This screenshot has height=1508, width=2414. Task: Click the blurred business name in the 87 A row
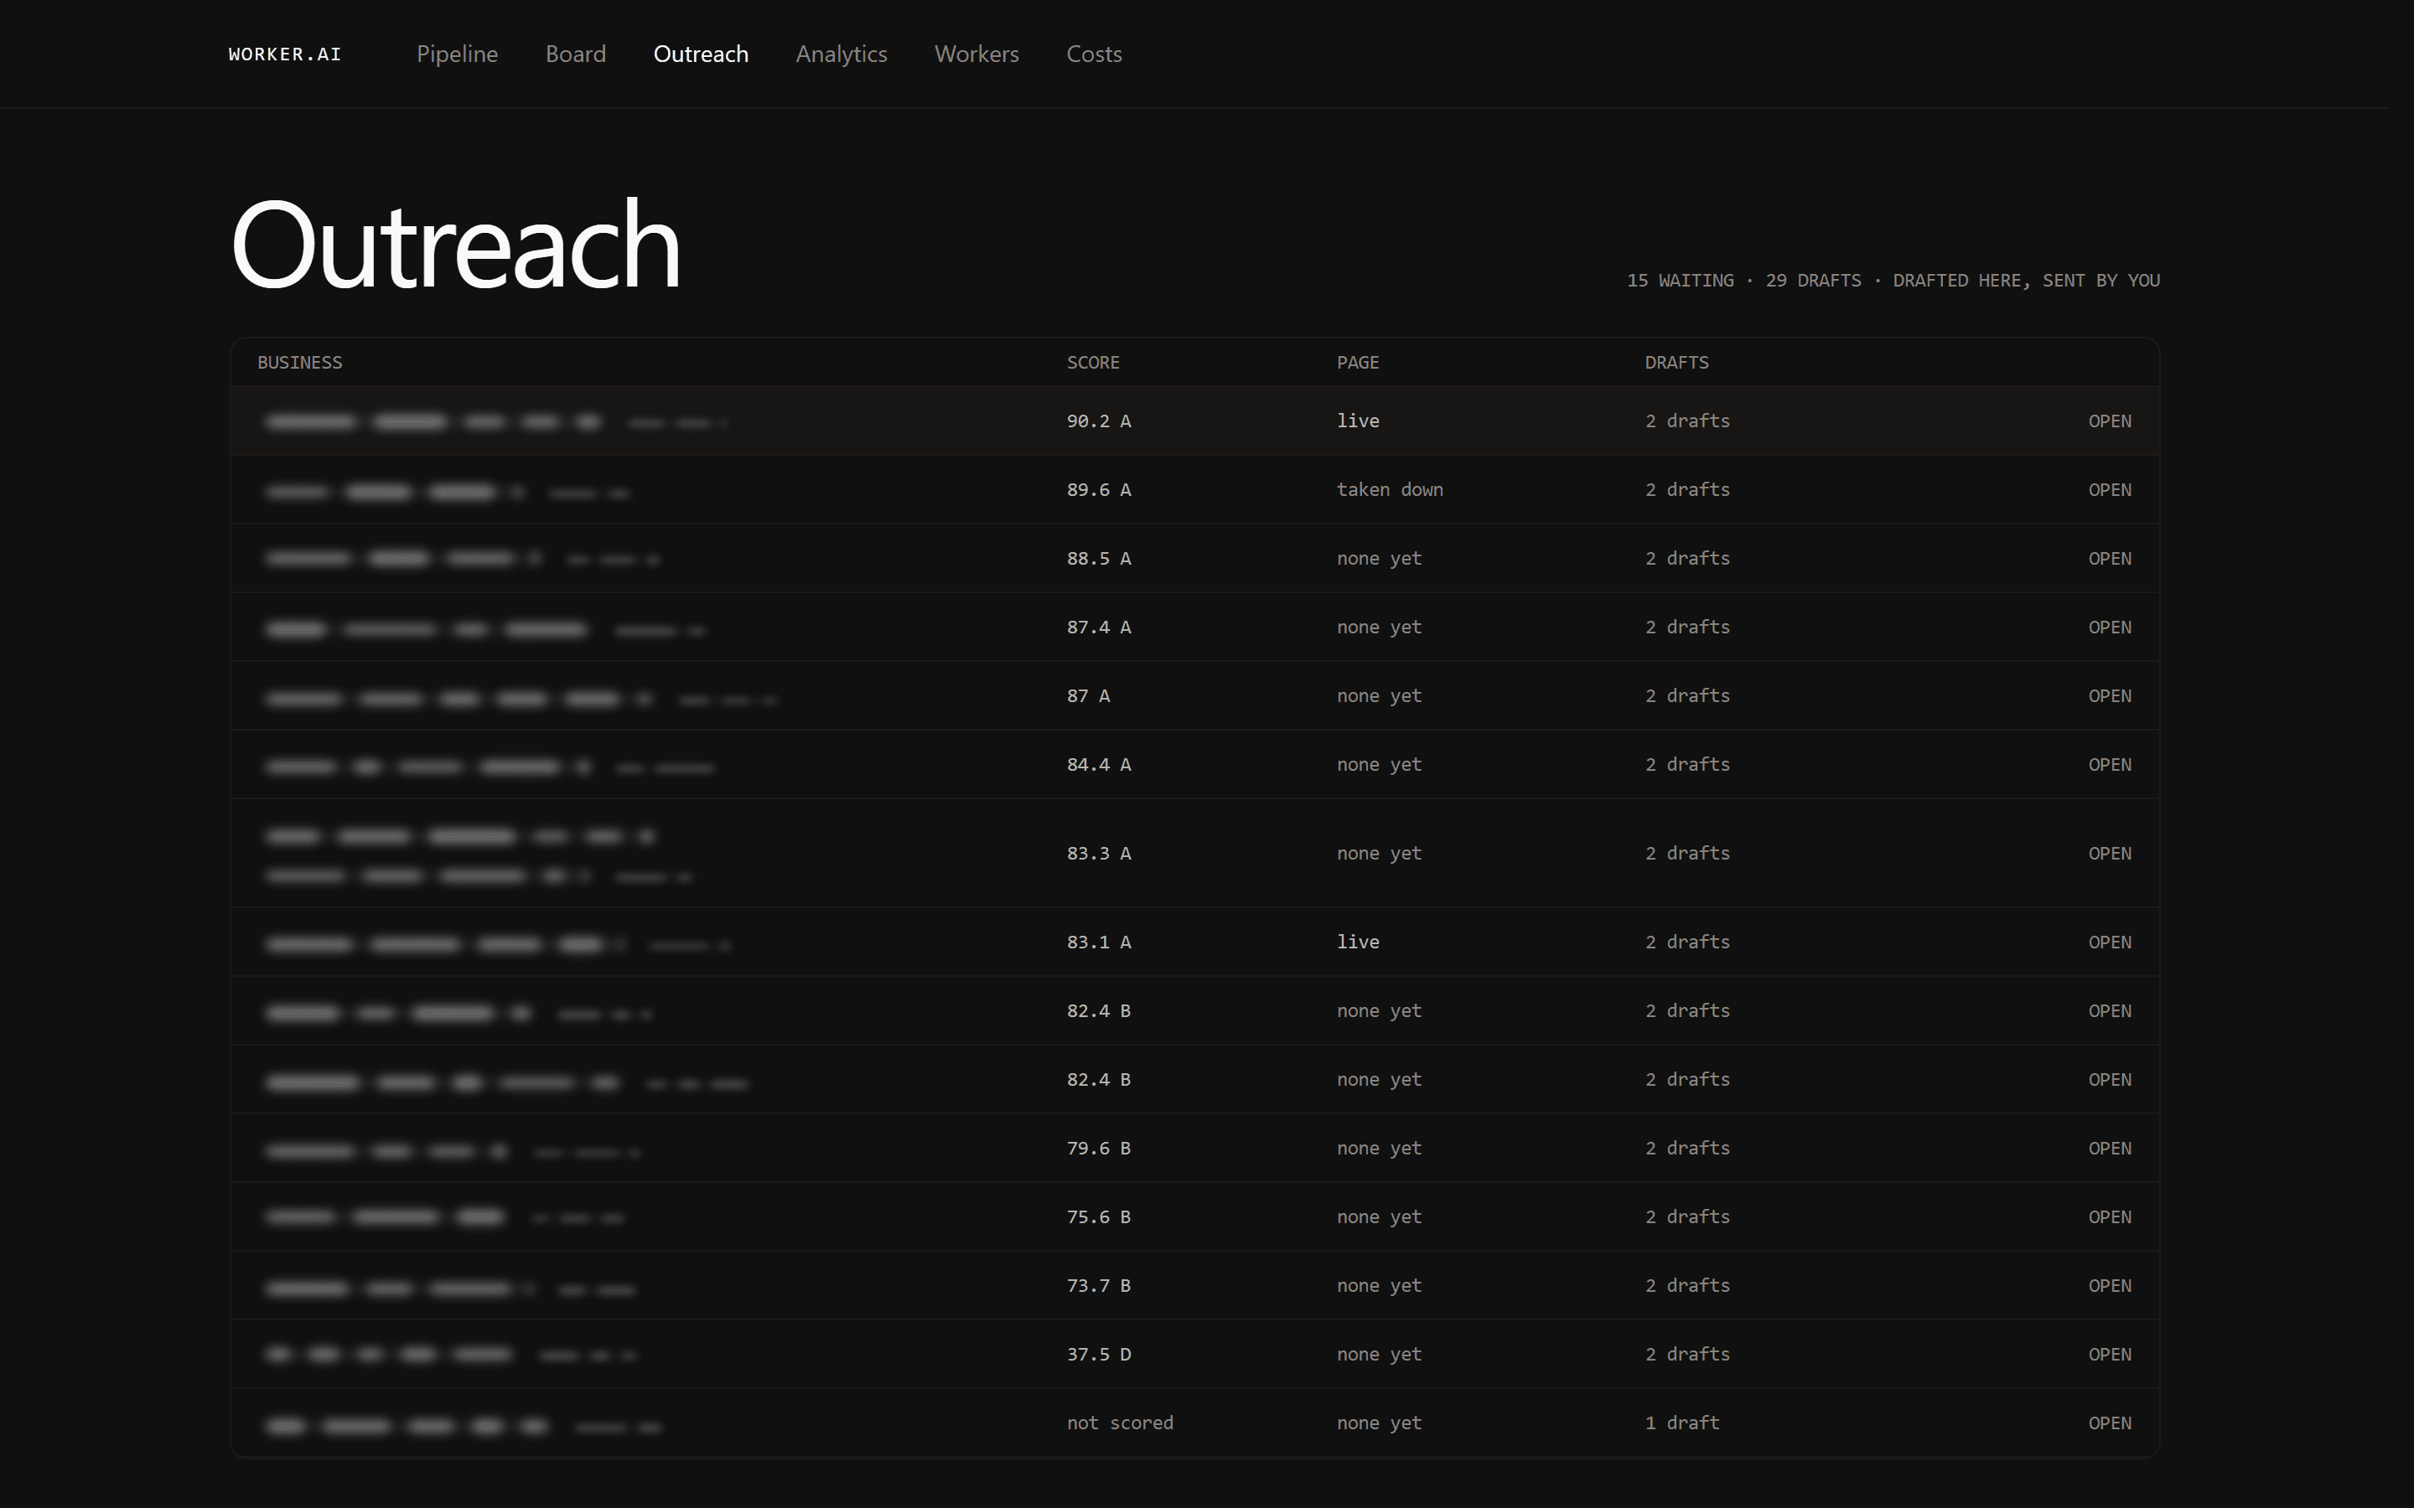pyautogui.click(x=458, y=700)
